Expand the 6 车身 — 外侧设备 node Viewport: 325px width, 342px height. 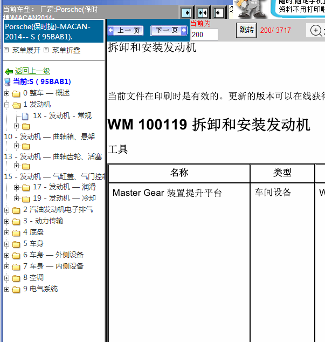[7, 255]
